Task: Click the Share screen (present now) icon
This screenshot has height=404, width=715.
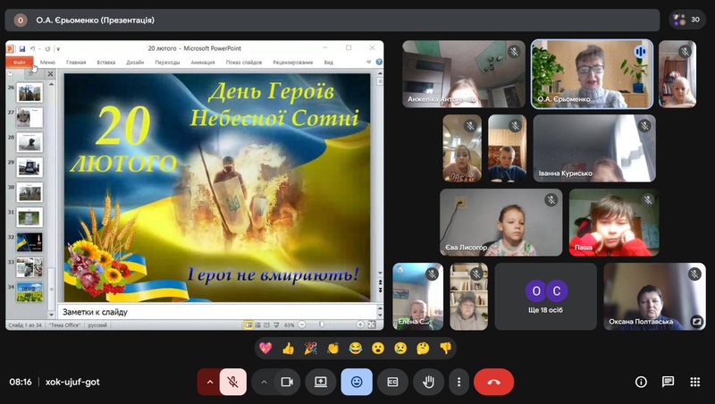Action: 320,382
